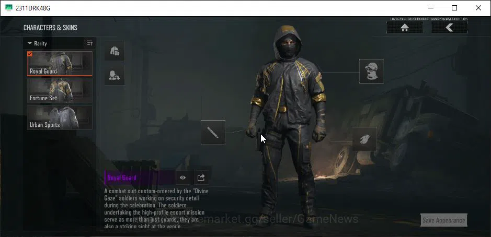Toggle the Royal Guard equipped checkbox
Image resolution: width=491 pixels, height=237 pixels.
tap(30, 54)
